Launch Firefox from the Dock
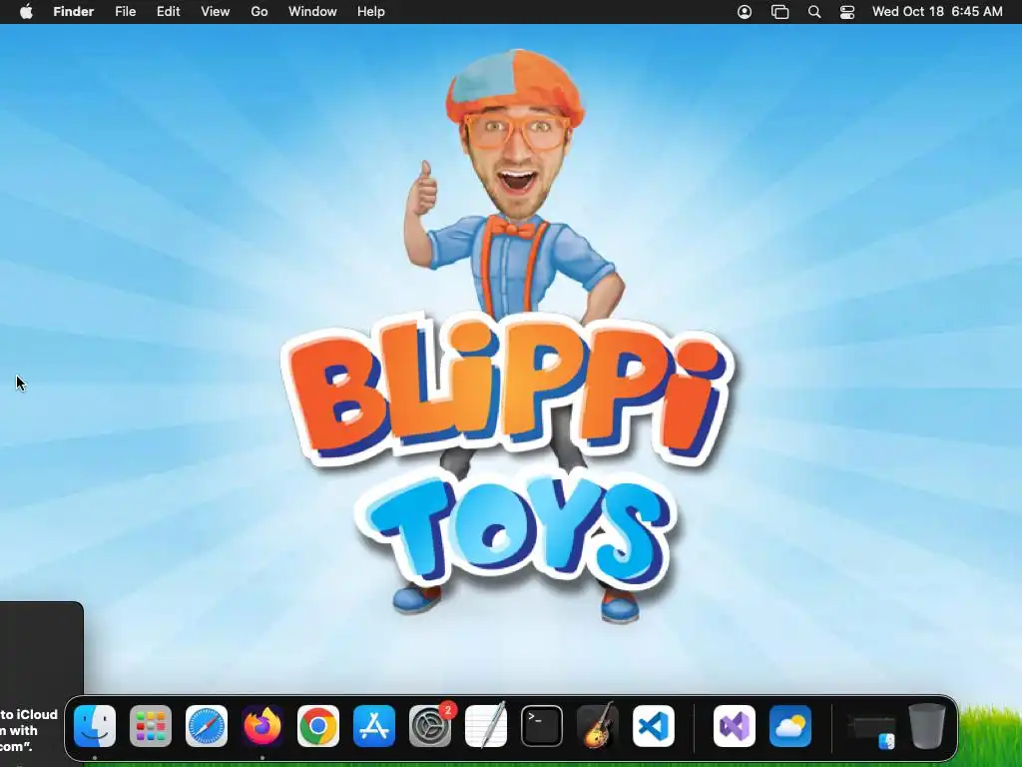 pos(262,726)
